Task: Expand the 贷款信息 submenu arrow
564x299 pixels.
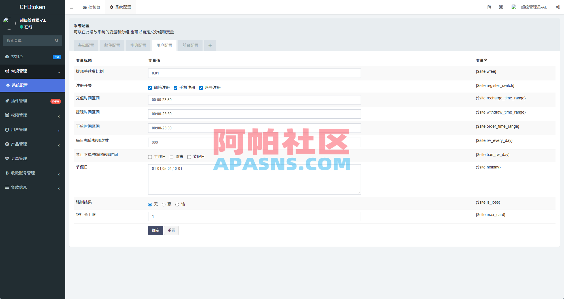Action: [x=59, y=188]
